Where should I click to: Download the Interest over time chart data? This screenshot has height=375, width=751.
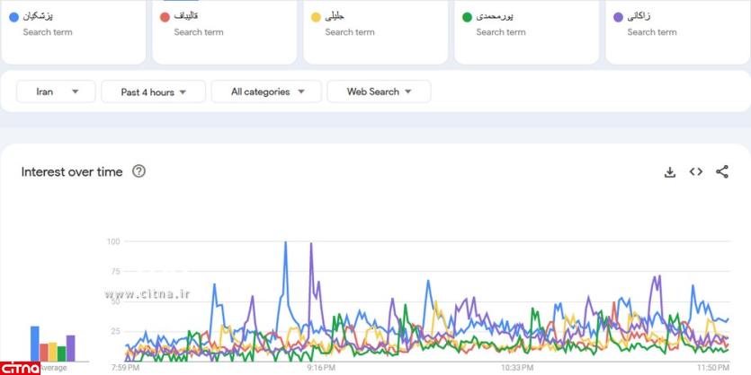669,172
